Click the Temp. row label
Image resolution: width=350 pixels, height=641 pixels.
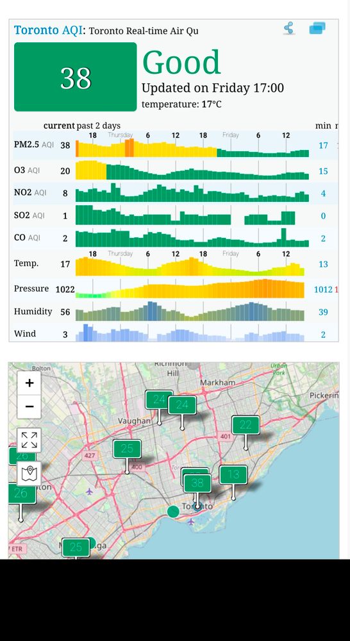click(x=26, y=263)
